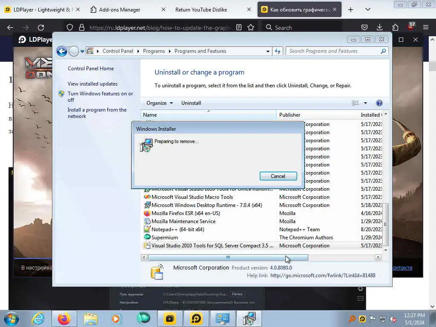Click the blue help question mark icon
The width and height of the screenshot is (436, 327).
point(379,103)
